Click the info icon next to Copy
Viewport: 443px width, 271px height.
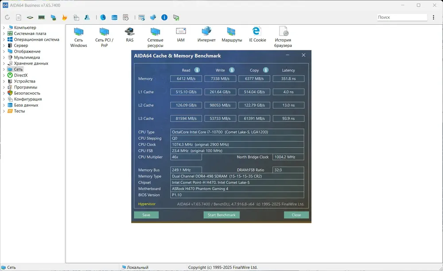tap(265, 70)
